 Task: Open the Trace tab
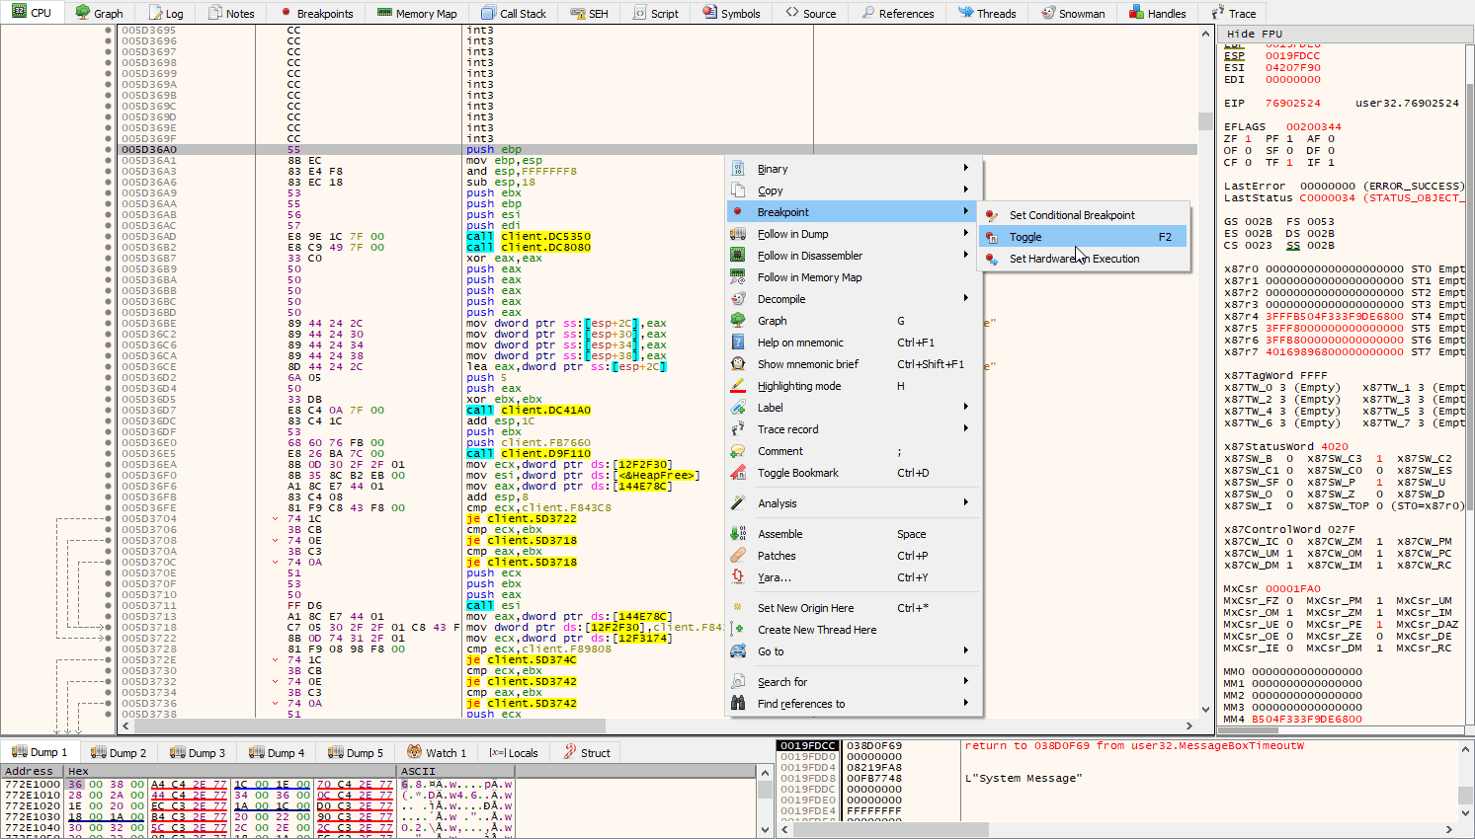point(1233,13)
